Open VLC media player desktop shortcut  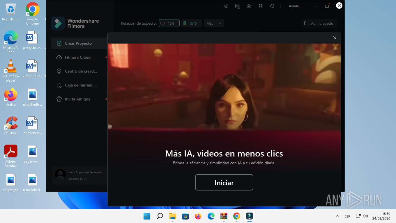(11, 71)
